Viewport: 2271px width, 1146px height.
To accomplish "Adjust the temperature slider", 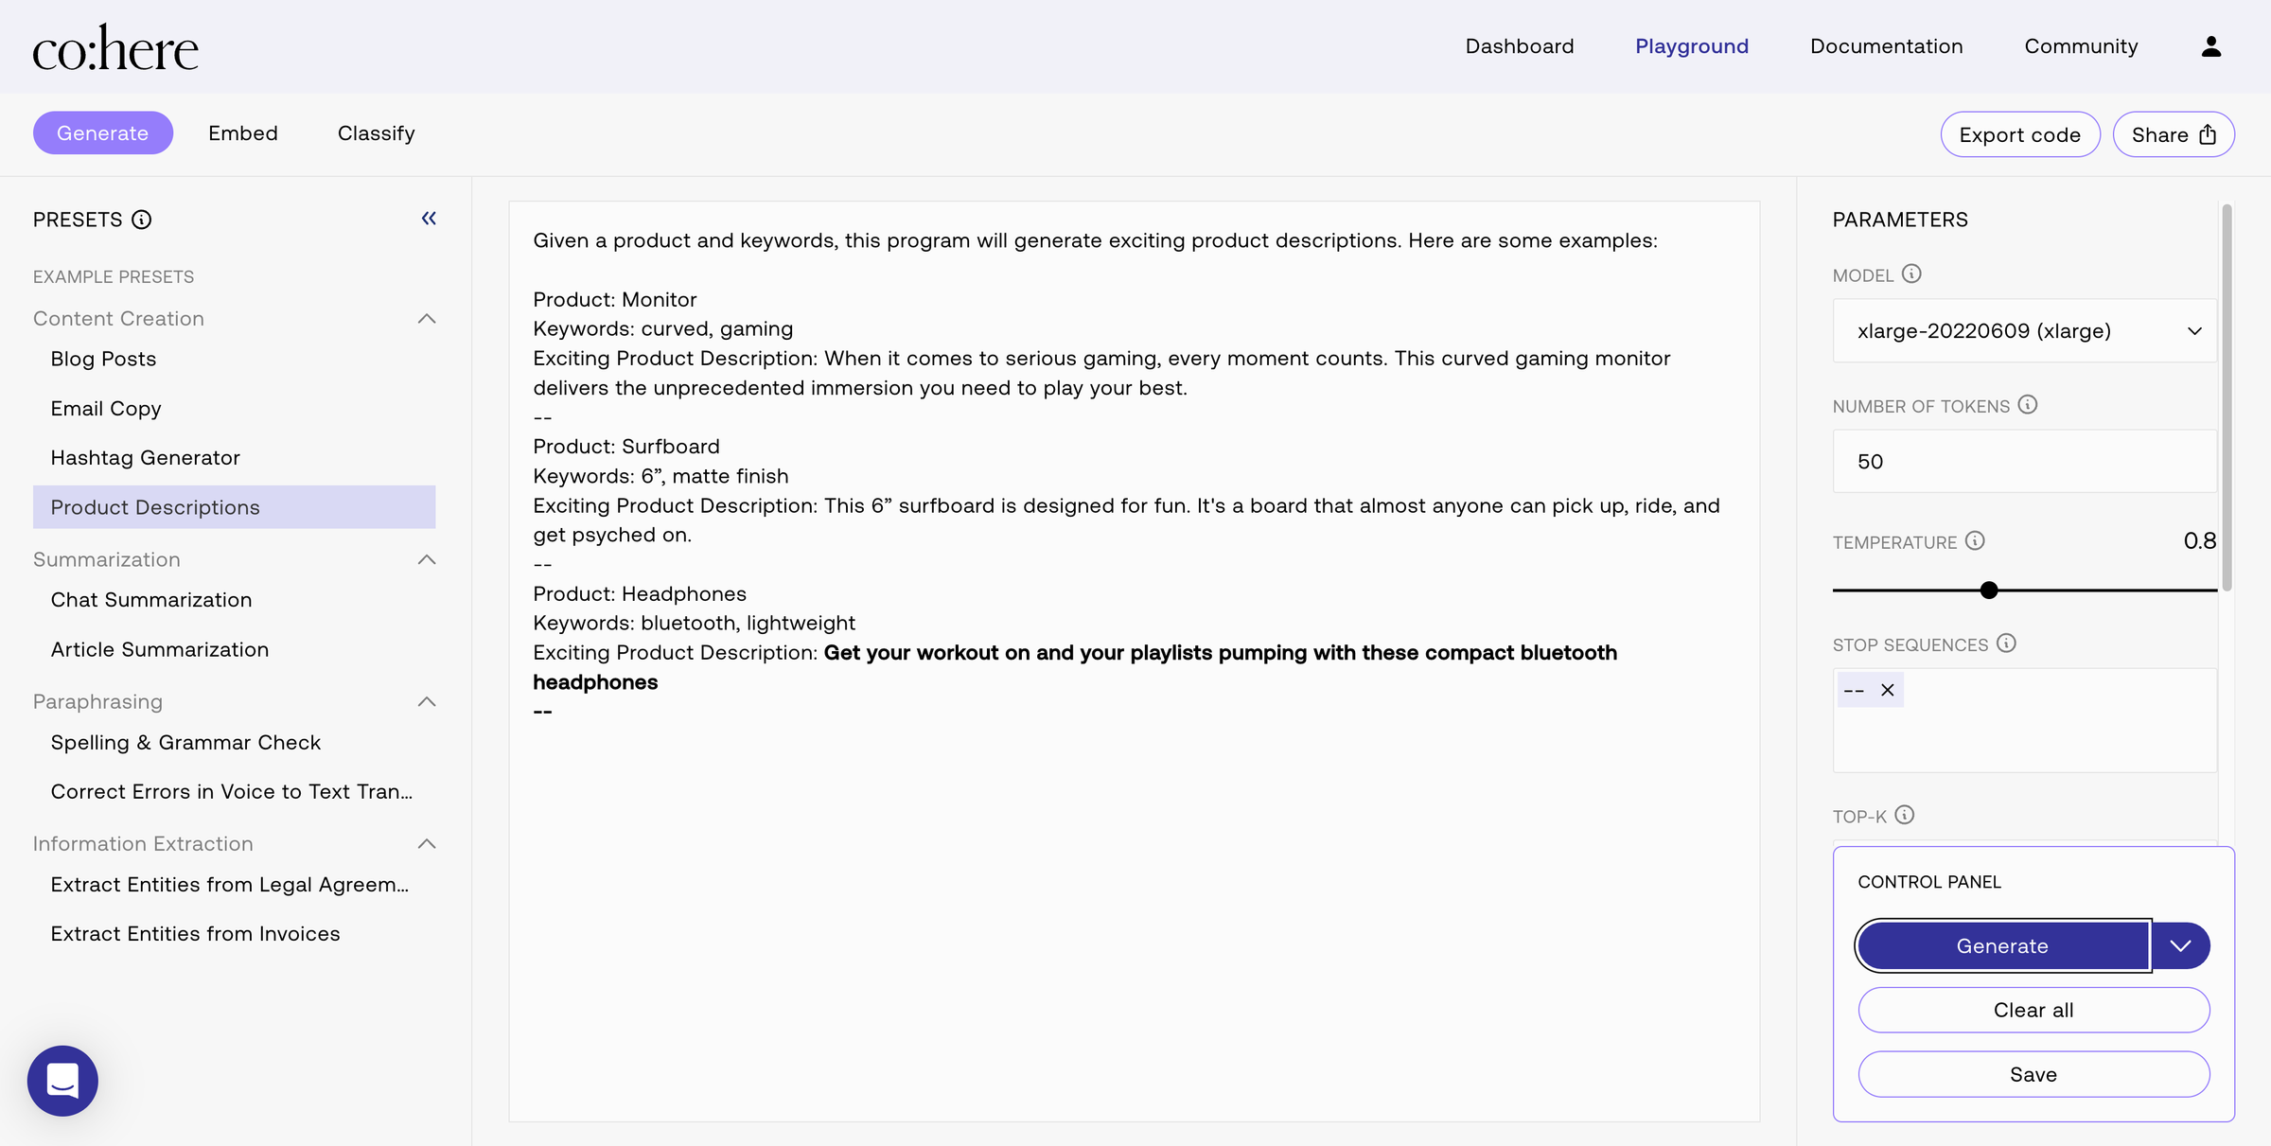I will pyautogui.click(x=1988, y=590).
